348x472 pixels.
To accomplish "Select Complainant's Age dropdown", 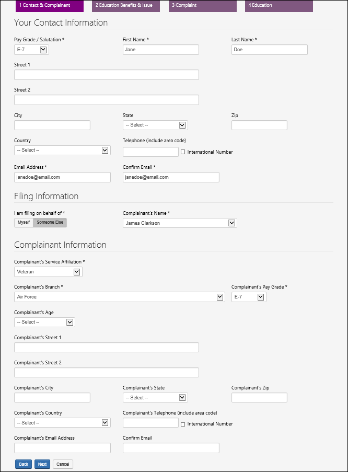I will pyautogui.click(x=44, y=322).
